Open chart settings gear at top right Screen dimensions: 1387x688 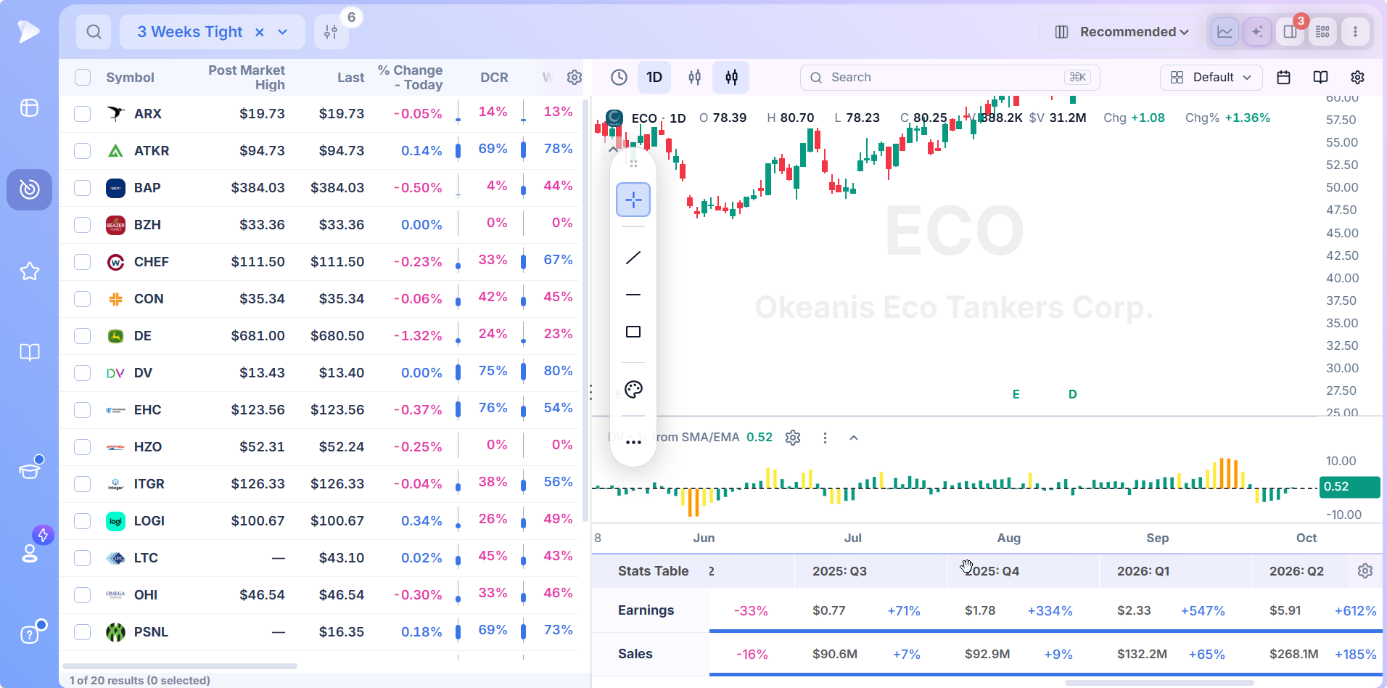pyautogui.click(x=1357, y=77)
